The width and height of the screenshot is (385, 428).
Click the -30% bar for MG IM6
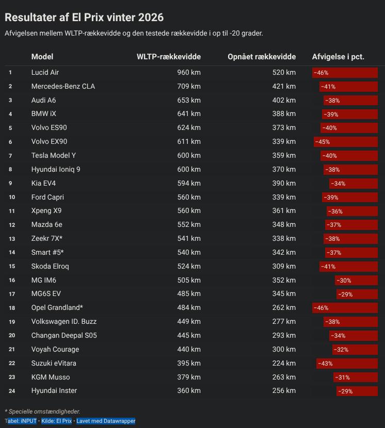(356, 281)
